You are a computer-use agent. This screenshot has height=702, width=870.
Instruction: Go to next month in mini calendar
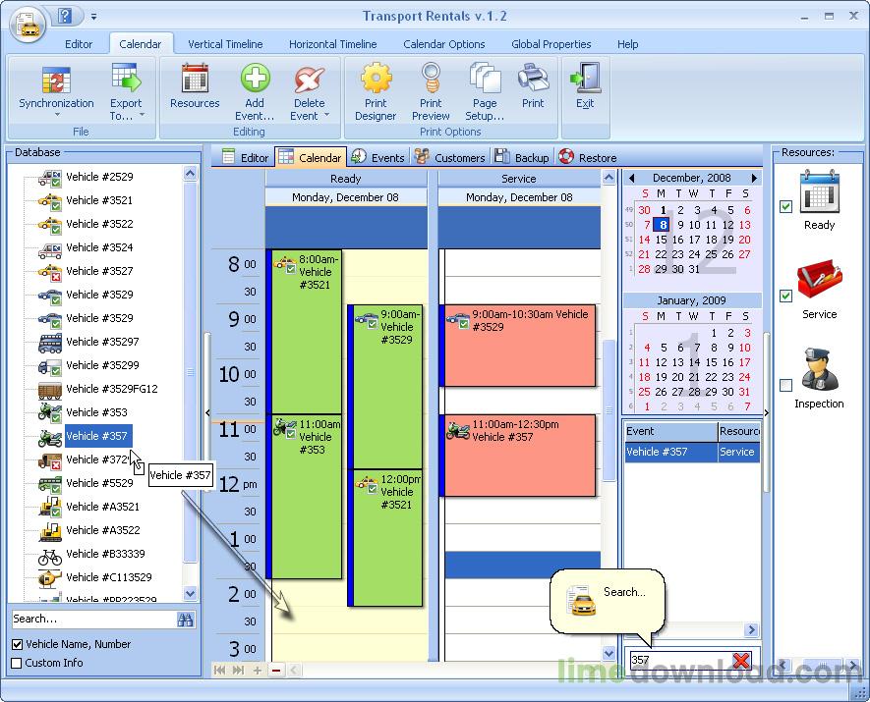[754, 178]
